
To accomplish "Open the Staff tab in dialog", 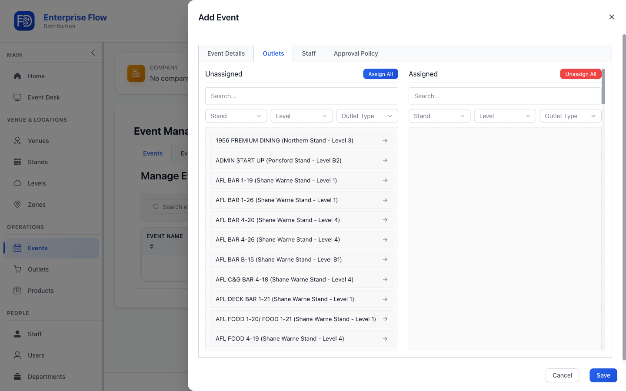I will [x=309, y=53].
